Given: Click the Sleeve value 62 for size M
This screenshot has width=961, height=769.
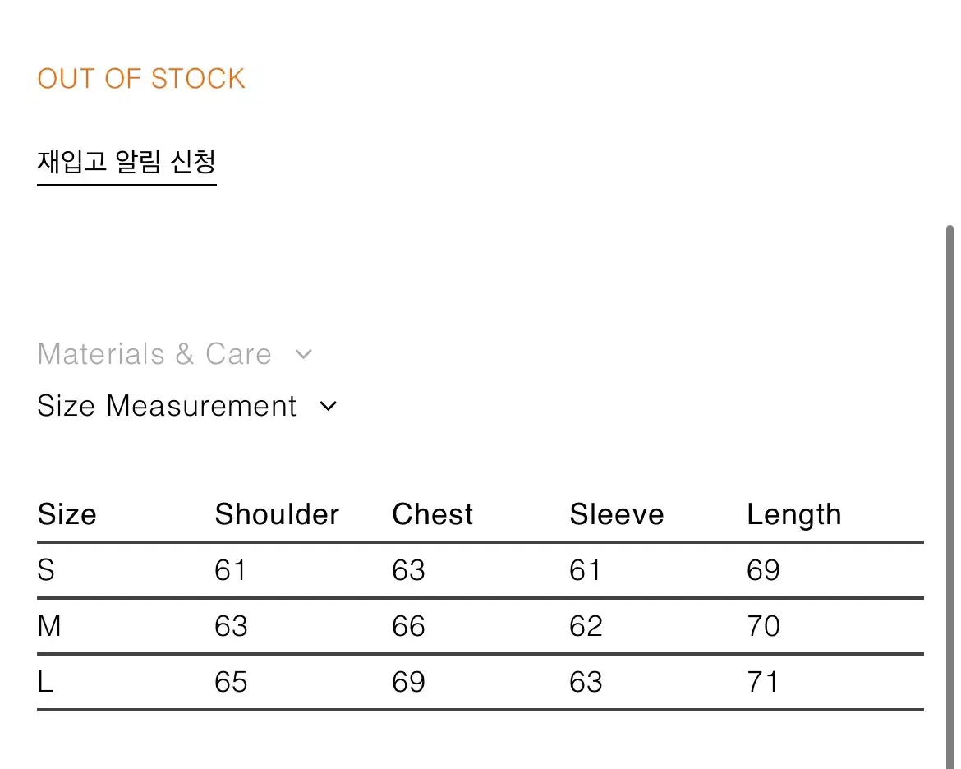Looking at the screenshot, I should [x=586, y=626].
